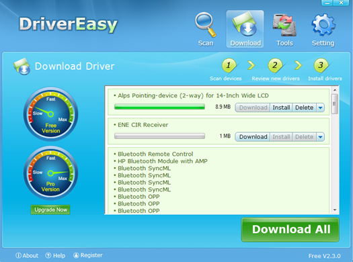Click the Review new drivers step label
353x262 pixels.
click(x=276, y=79)
